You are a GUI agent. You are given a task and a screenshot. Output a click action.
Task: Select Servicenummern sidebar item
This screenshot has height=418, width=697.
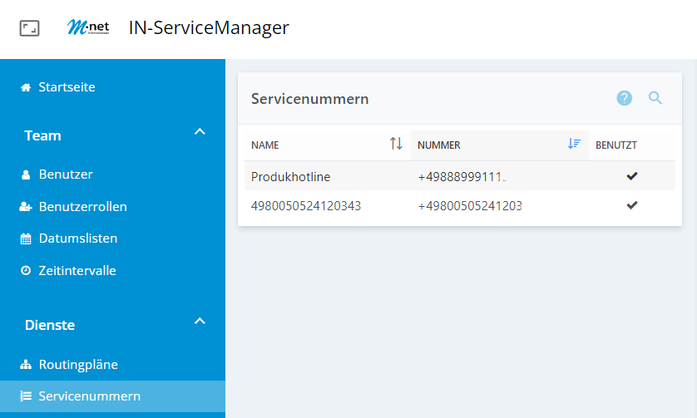89,396
